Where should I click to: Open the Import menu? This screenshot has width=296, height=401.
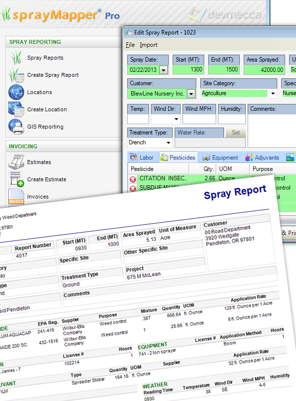click(x=148, y=45)
